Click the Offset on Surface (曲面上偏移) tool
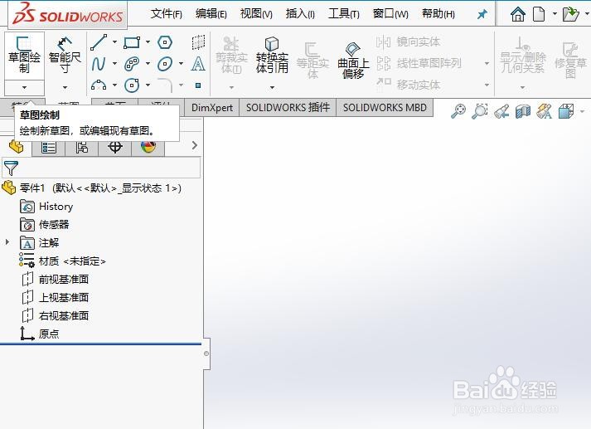This screenshot has height=429, width=591. [x=353, y=61]
